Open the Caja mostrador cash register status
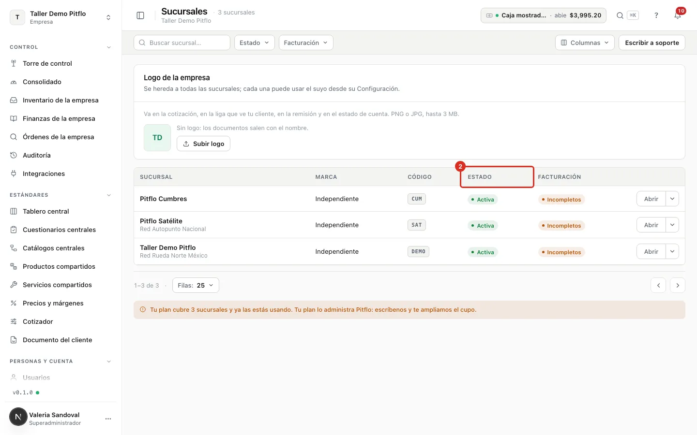 coord(544,15)
